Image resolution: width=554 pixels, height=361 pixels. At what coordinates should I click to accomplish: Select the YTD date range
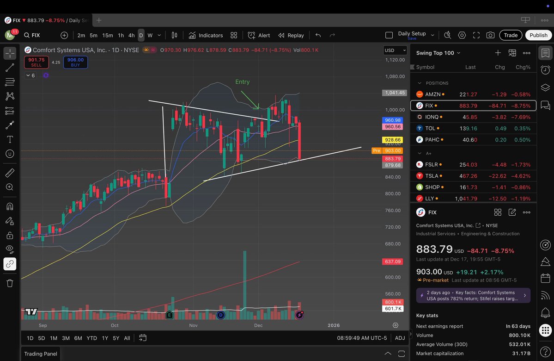91,338
